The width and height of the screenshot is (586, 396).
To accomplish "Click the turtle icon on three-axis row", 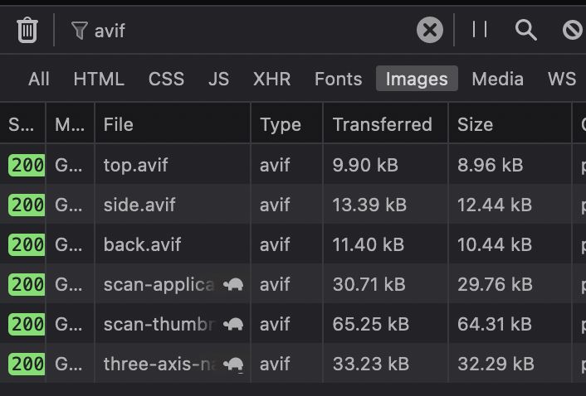I will [x=233, y=365].
